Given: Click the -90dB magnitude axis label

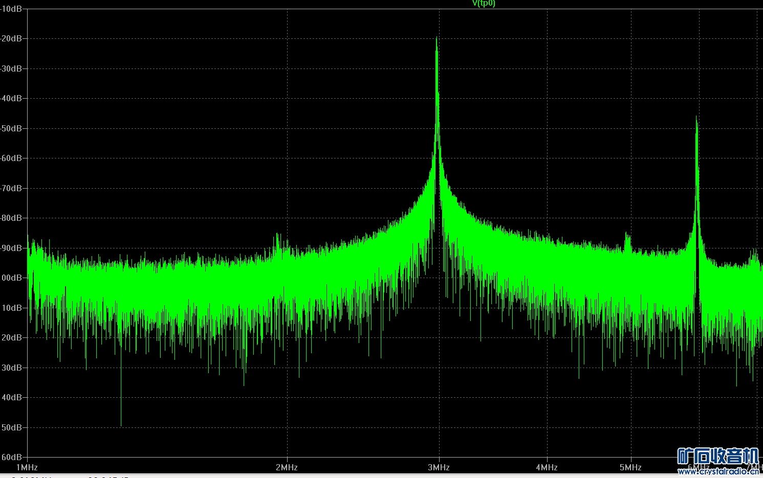Looking at the screenshot, I should pyautogui.click(x=11, y=248).
